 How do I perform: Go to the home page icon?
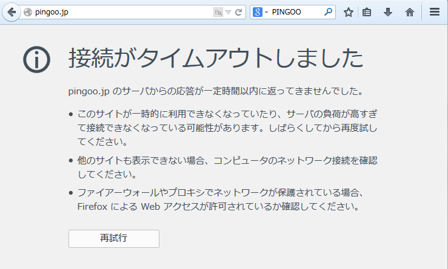click(410, 12)
